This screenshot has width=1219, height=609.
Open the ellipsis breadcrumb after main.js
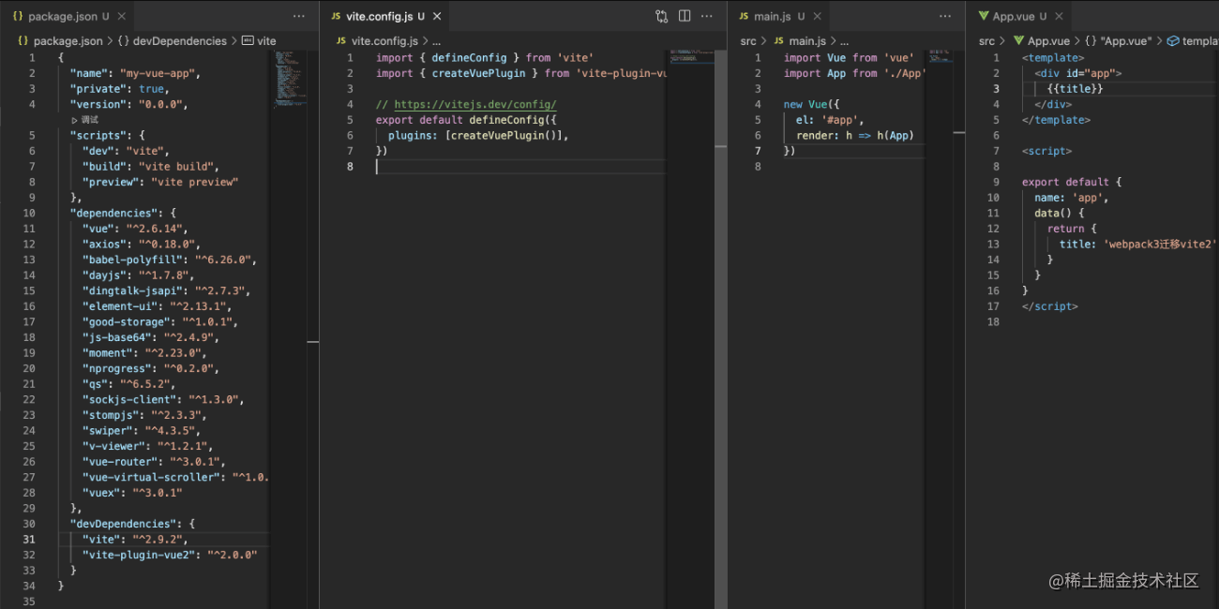(844, 41)
